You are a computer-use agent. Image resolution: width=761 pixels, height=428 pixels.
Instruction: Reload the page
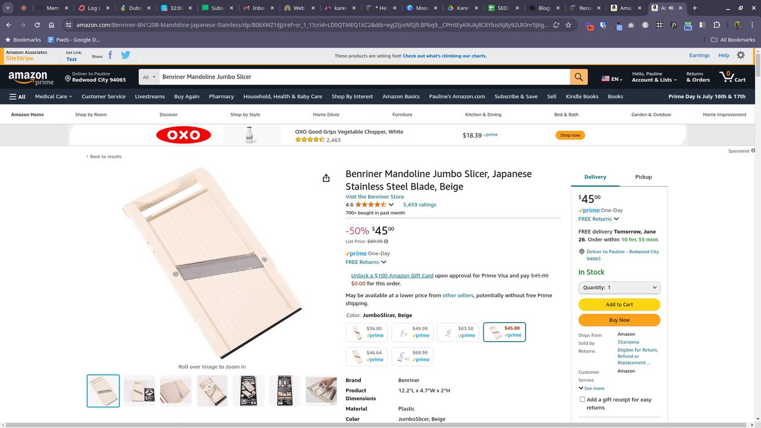(x=37, y=25)
